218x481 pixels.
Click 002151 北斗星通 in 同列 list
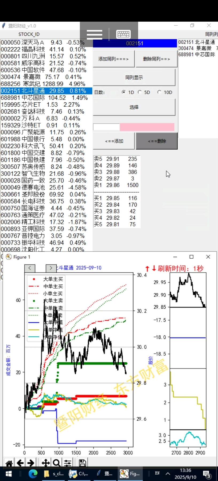(198, 42)
